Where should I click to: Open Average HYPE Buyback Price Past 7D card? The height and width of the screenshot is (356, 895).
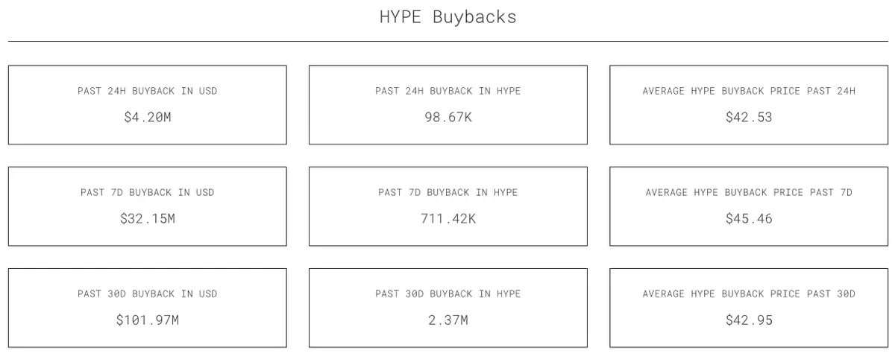pos(749,206)
